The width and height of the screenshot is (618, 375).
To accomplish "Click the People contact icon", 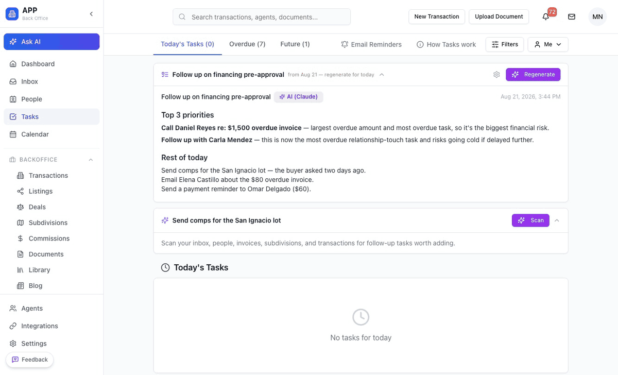I will [x=13, y=99].
